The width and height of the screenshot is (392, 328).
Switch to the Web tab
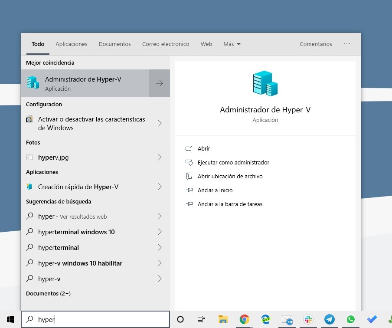(206, 44)
